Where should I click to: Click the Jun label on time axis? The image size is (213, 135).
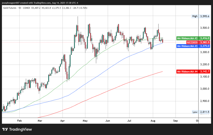point(108,121)
